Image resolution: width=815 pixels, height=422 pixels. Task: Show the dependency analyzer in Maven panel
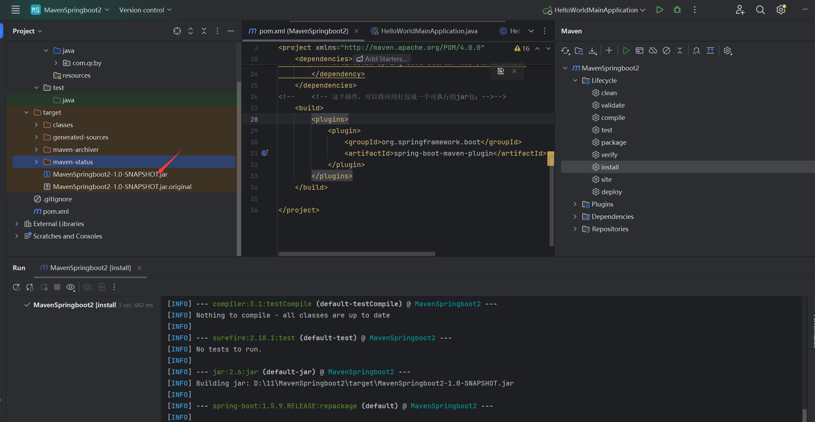pos(696,51)
